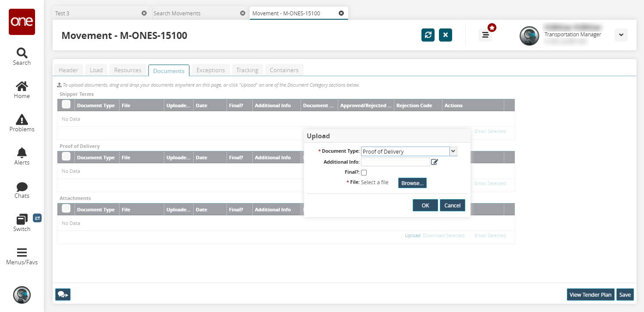Screen dimensions: 644x312
Task: Open the Search Movements tab
Action: point(177,13)
